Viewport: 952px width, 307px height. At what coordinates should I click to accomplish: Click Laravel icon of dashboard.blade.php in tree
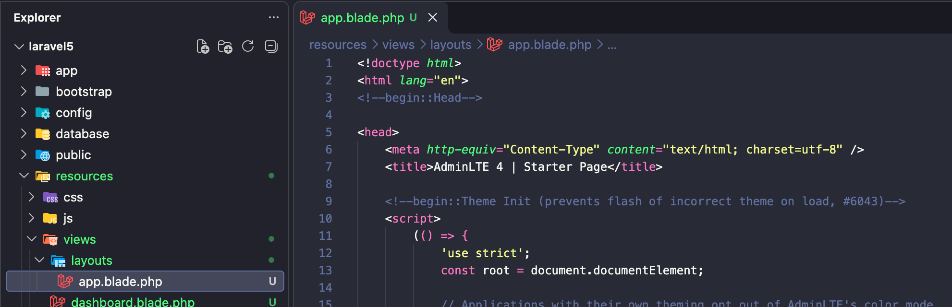(x=58, y=301)
